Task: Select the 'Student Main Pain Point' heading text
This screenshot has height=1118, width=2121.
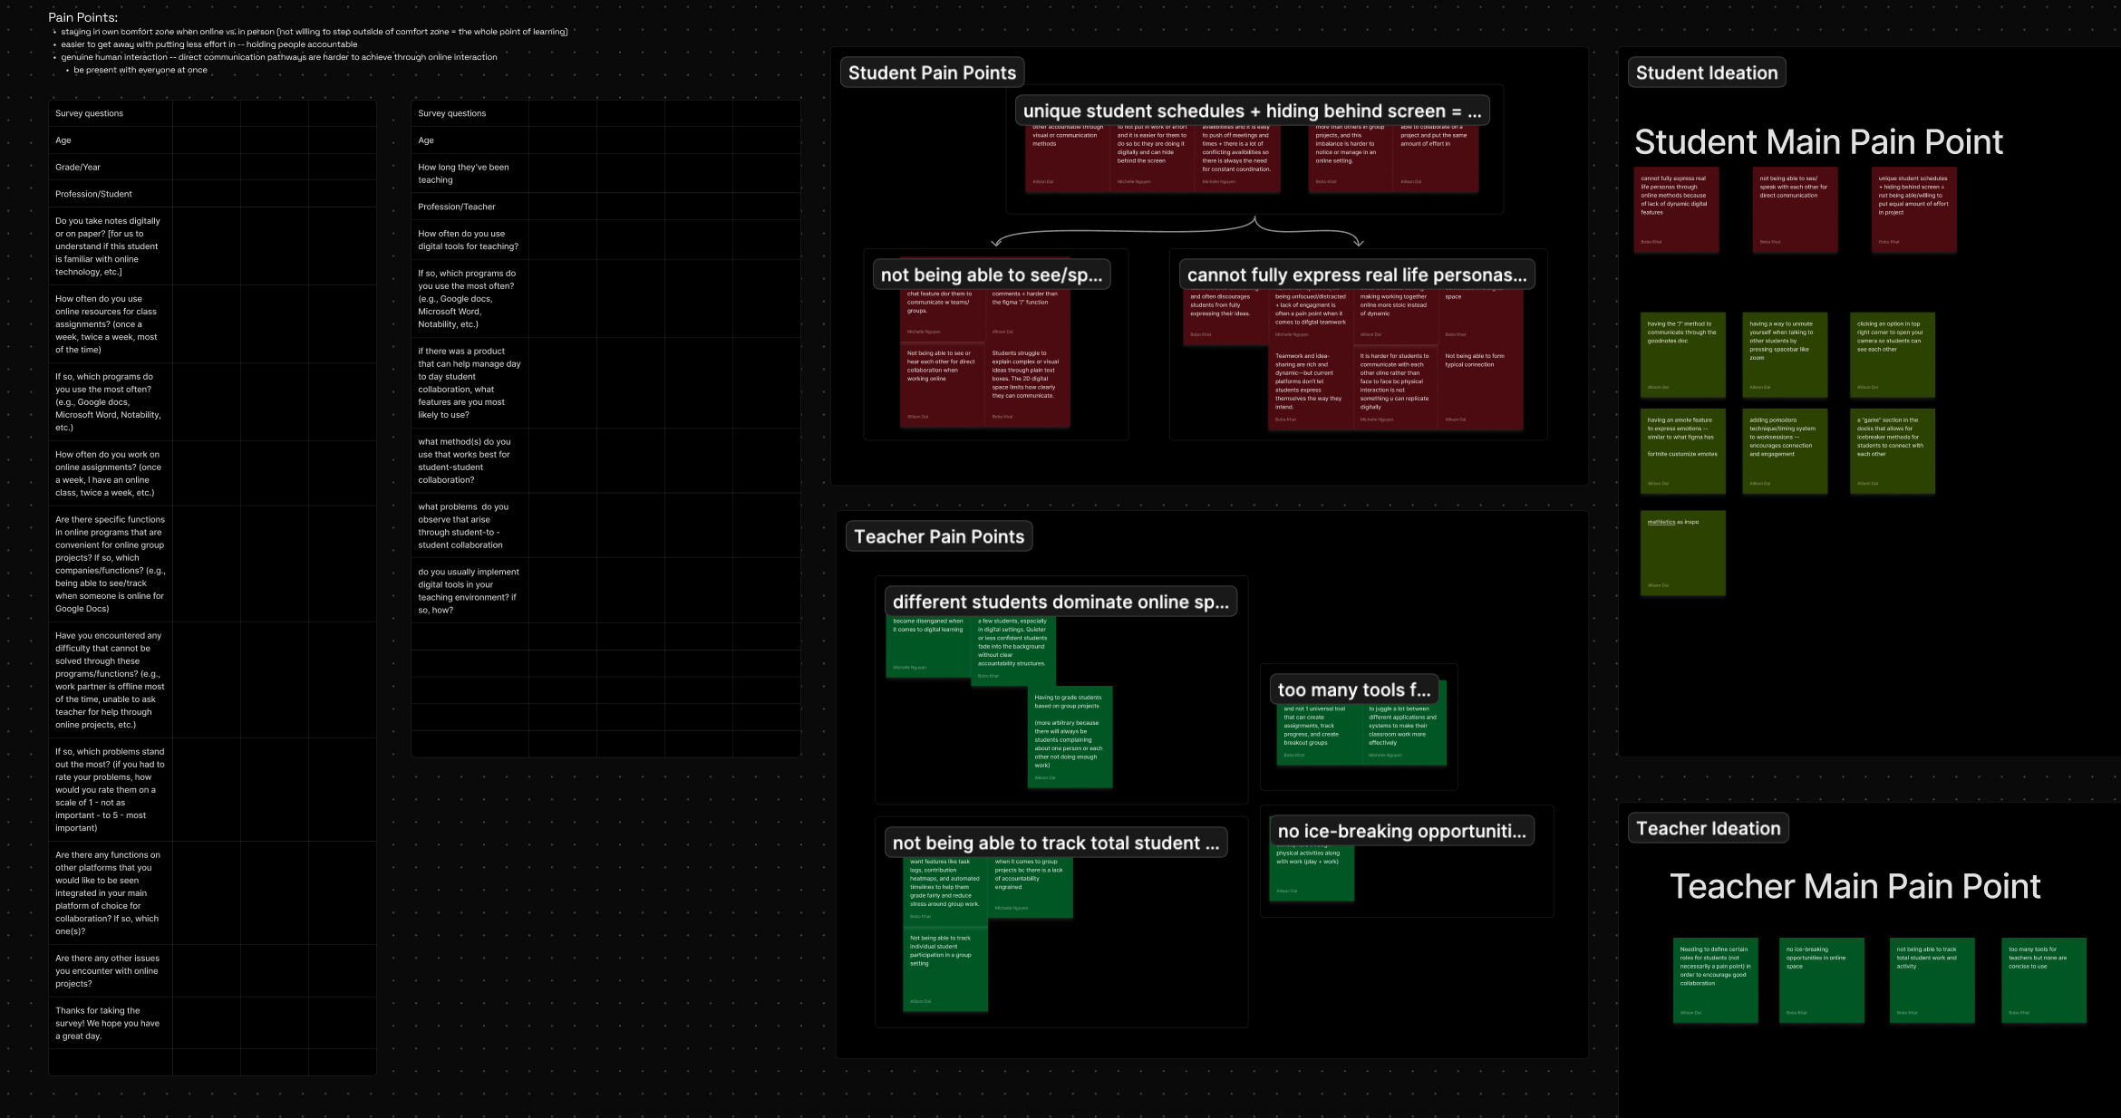Action: pos(1817,142)
